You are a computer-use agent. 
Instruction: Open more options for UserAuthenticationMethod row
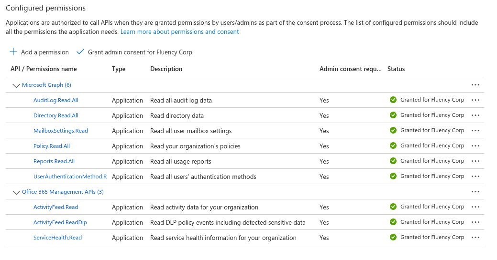click(475, 176)
